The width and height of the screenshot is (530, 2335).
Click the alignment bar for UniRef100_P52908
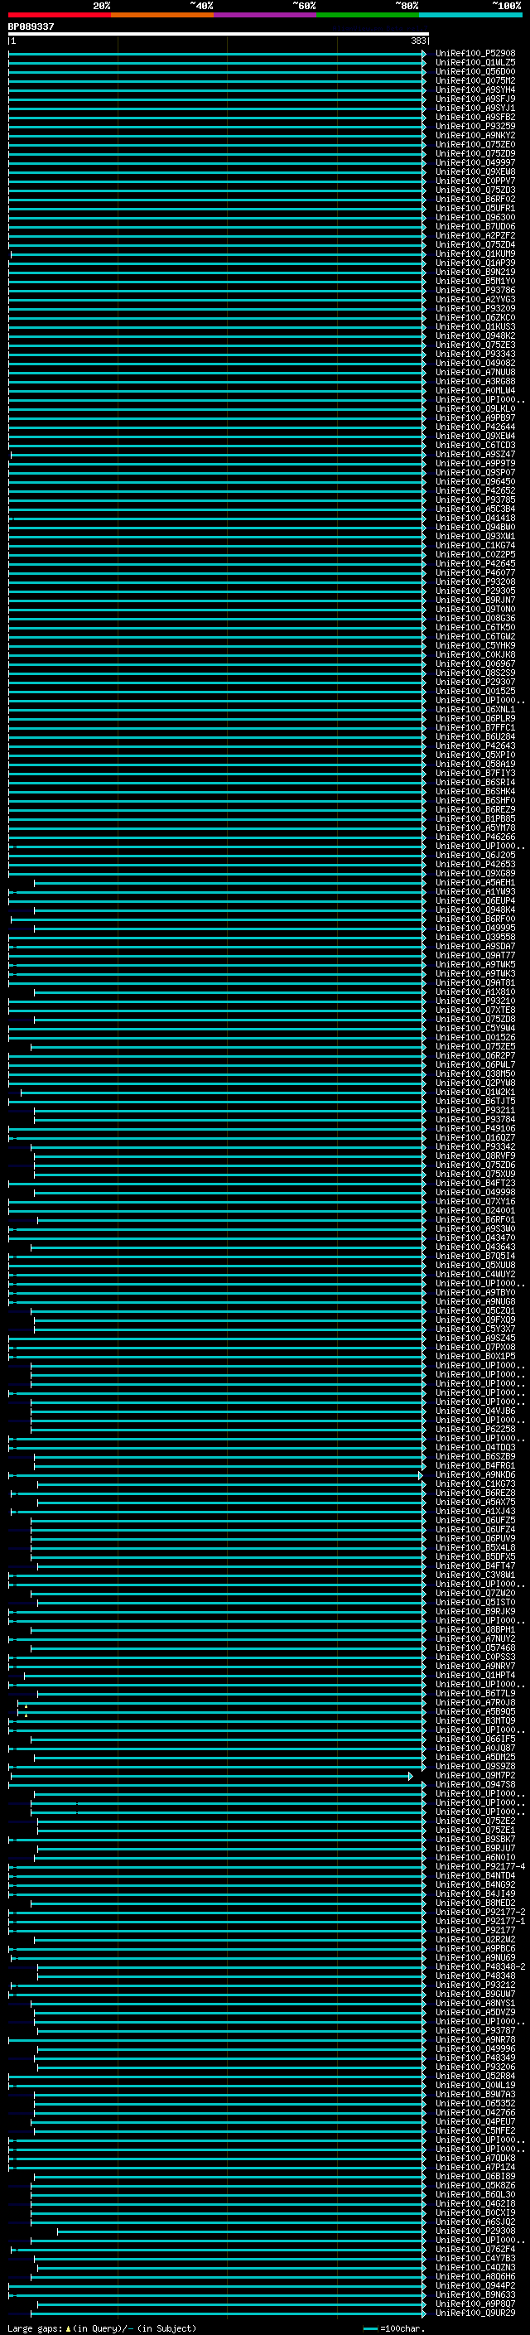pos(218,54)
